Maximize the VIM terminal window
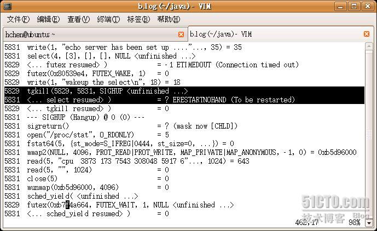 tap(354, 6)
